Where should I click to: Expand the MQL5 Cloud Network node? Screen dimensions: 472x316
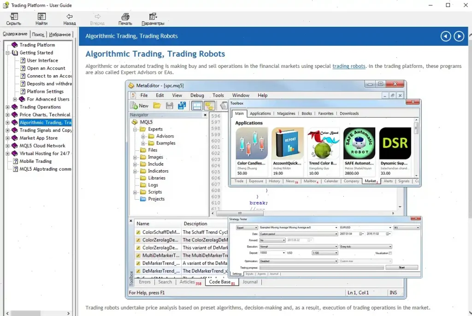pos(8,146)
